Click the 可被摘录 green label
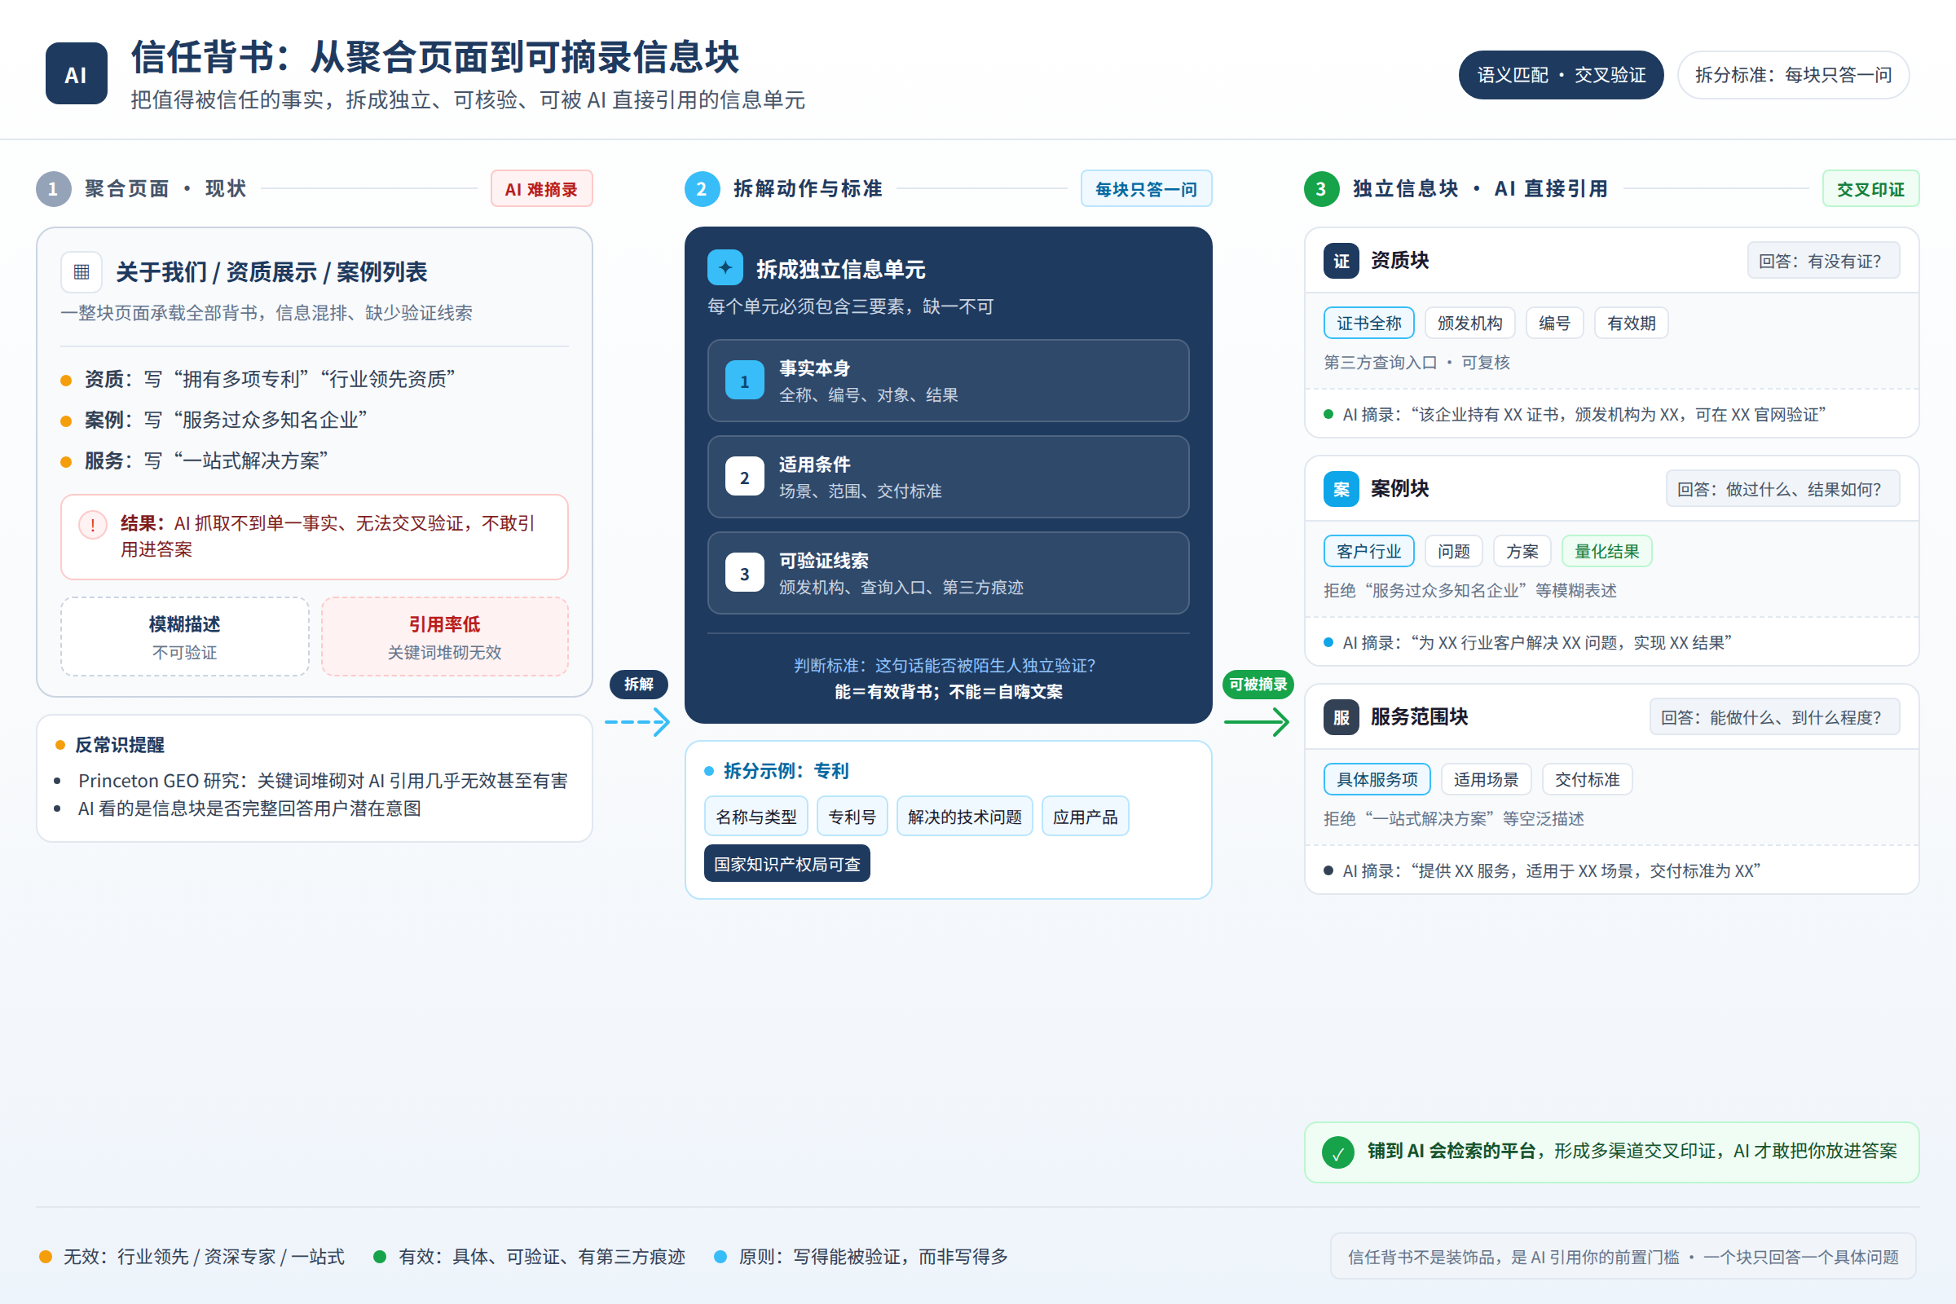 click(1258, 684)
